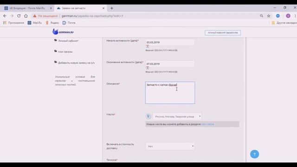The width and height of the screenshot is (297, 167).
Task: Open browser home page
Action: click(x=26, y=16)
